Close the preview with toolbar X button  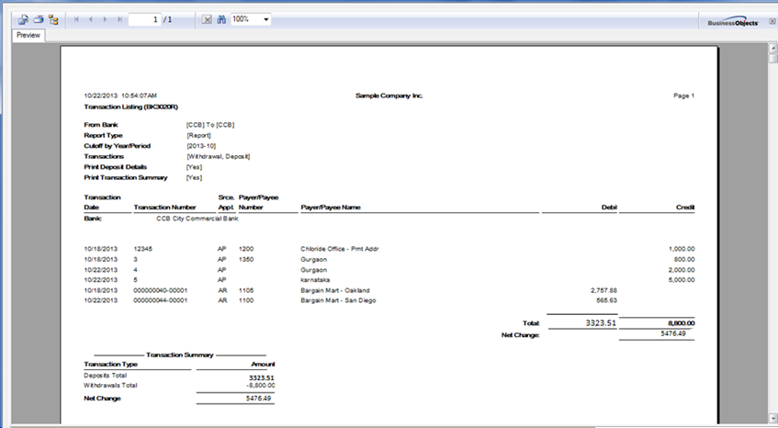[772, 21]
